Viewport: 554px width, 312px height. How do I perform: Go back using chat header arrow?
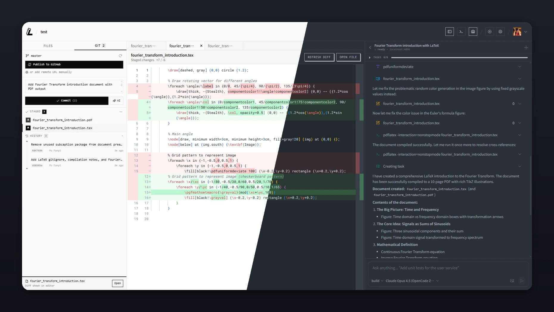[x=370, y=47]
